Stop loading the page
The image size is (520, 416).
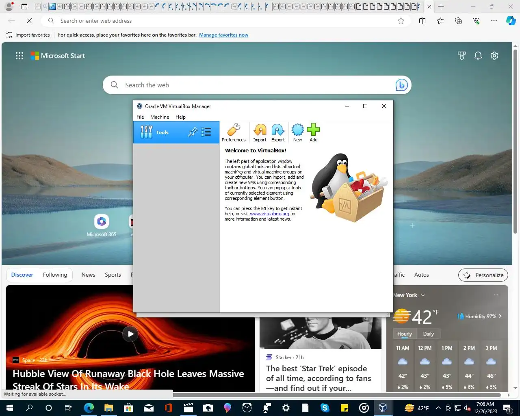29,21
